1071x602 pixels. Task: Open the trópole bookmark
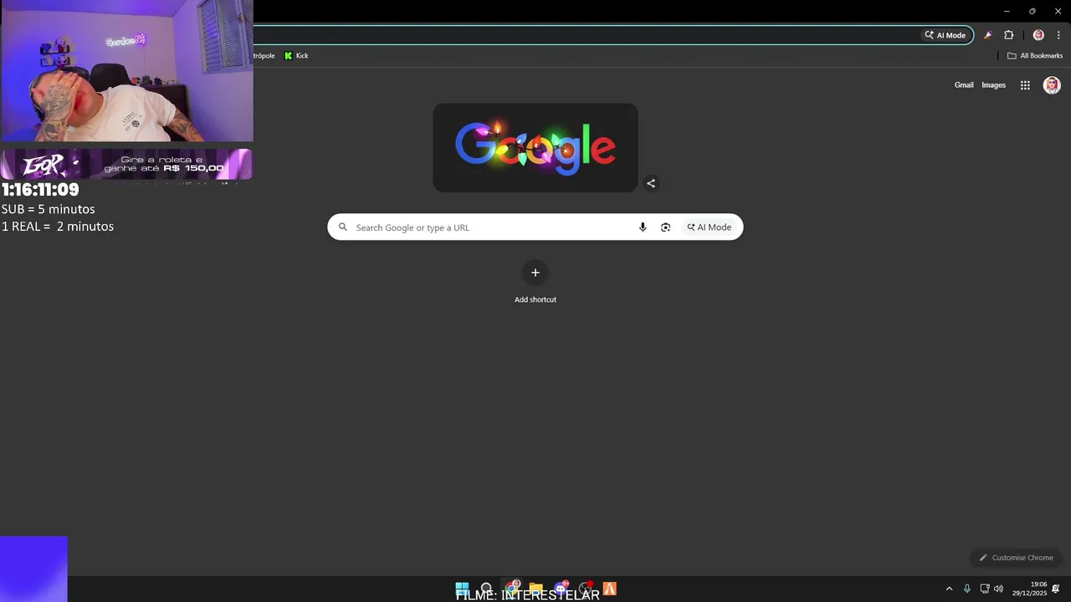pyautogui.click(x=264, y=56)
